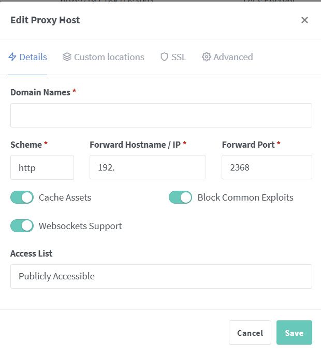Open the Scheme http dropdown
The image size is (321, 354).
click(x=42, y=168)
